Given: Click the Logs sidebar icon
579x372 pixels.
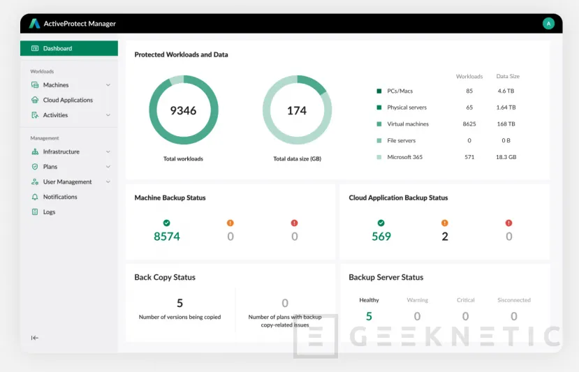Looking at the screenshot, I should tap(35, 212).
